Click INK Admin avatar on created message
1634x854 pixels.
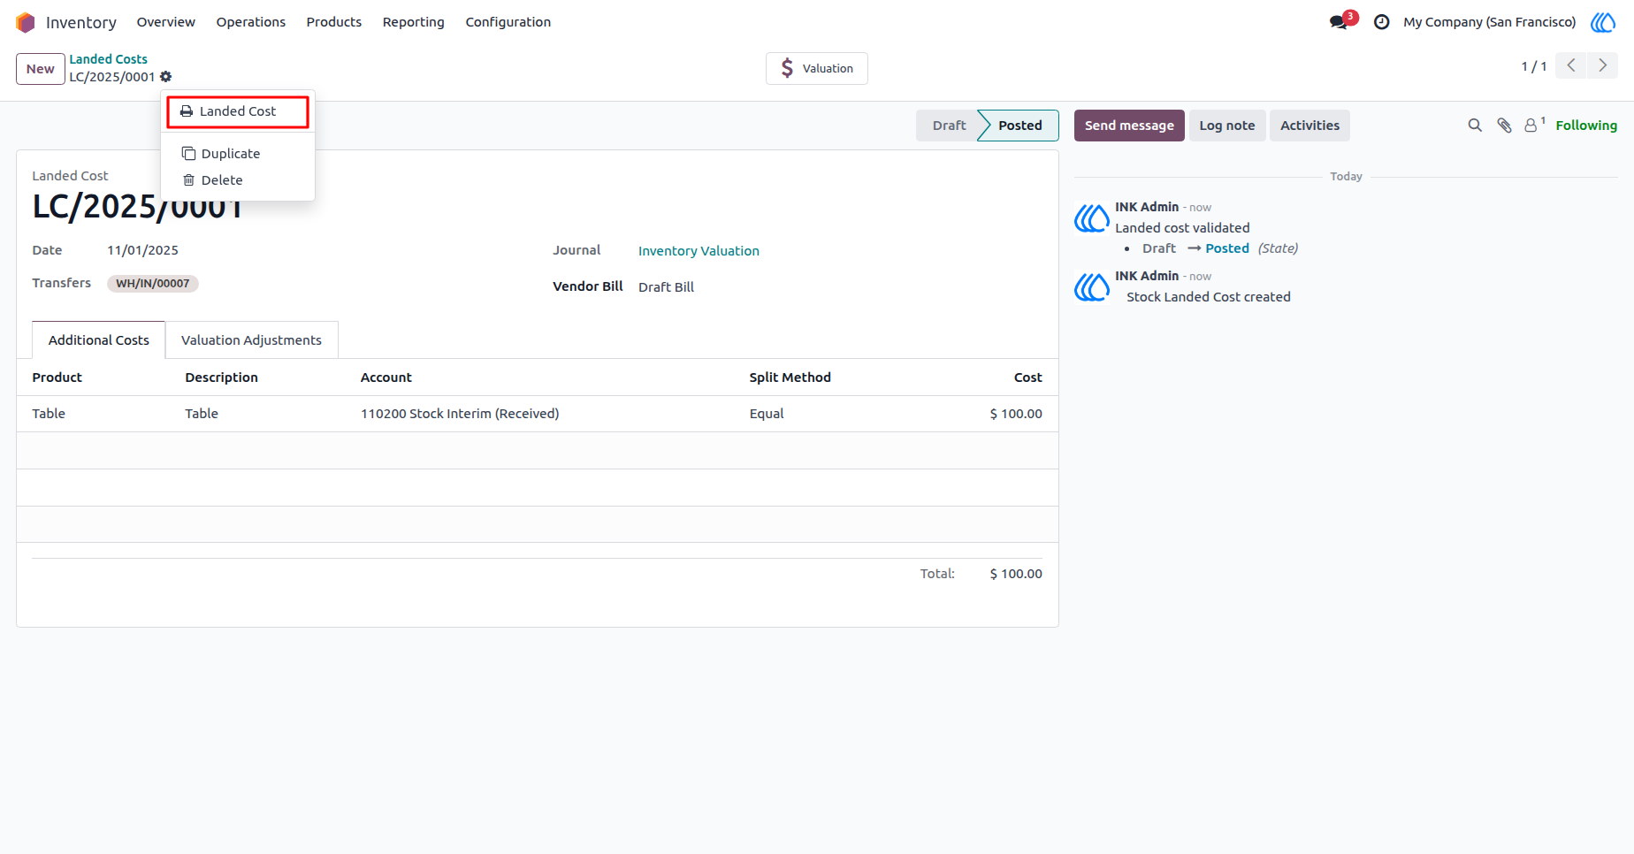[1092, 286]
